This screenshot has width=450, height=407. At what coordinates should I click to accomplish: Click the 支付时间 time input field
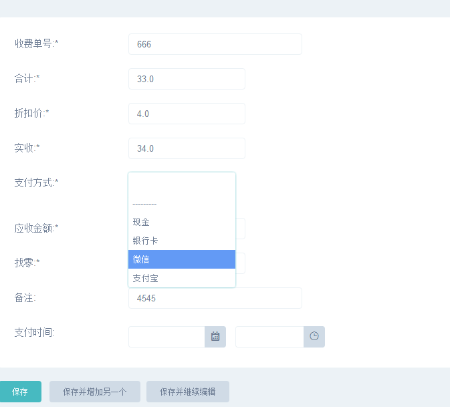269,336
